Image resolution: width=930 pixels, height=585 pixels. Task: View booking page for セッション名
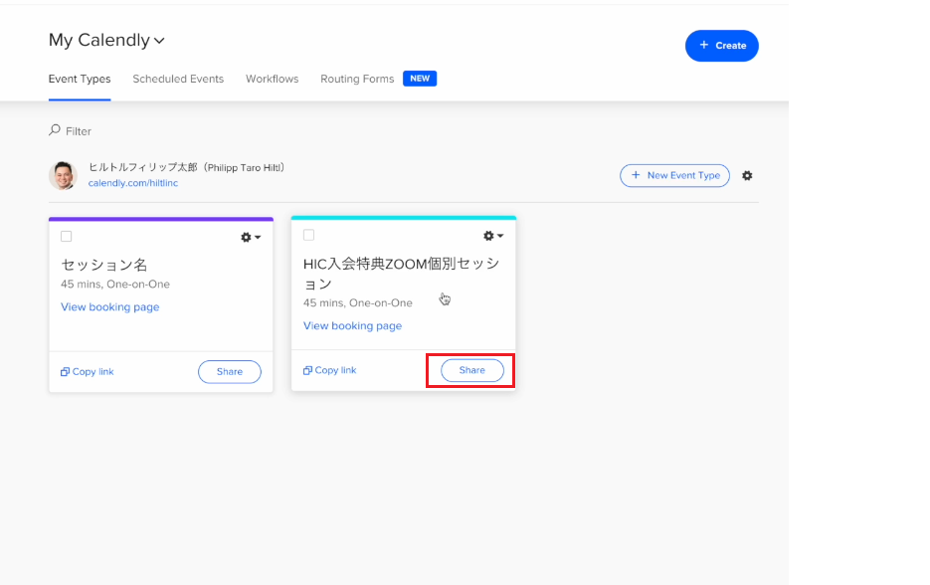click(x=110, y=307)
